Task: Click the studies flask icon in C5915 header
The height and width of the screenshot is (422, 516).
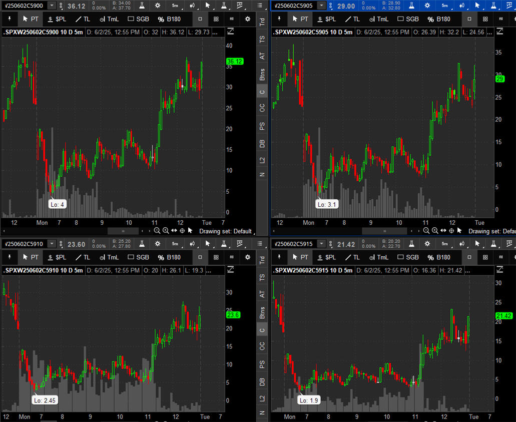Action: (x=411, y=244)
